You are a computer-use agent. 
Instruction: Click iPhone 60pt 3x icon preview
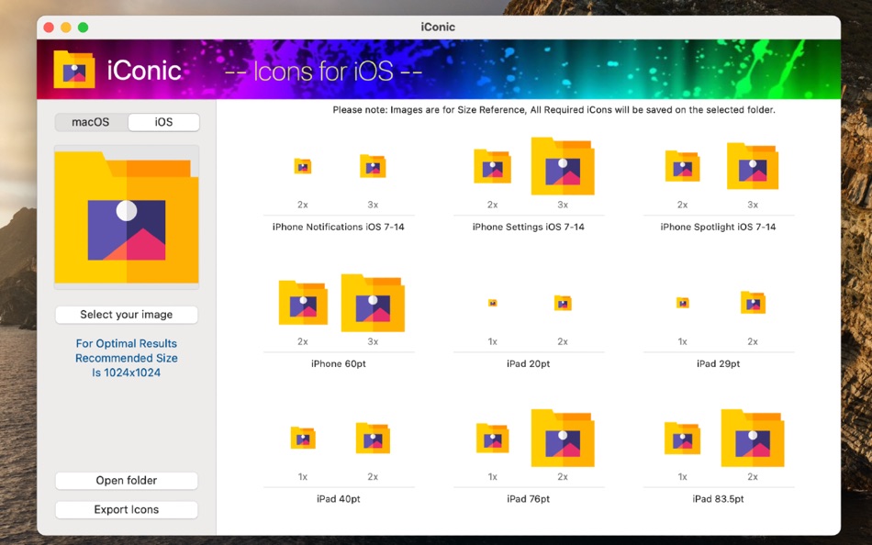click(x=373, y=303)
